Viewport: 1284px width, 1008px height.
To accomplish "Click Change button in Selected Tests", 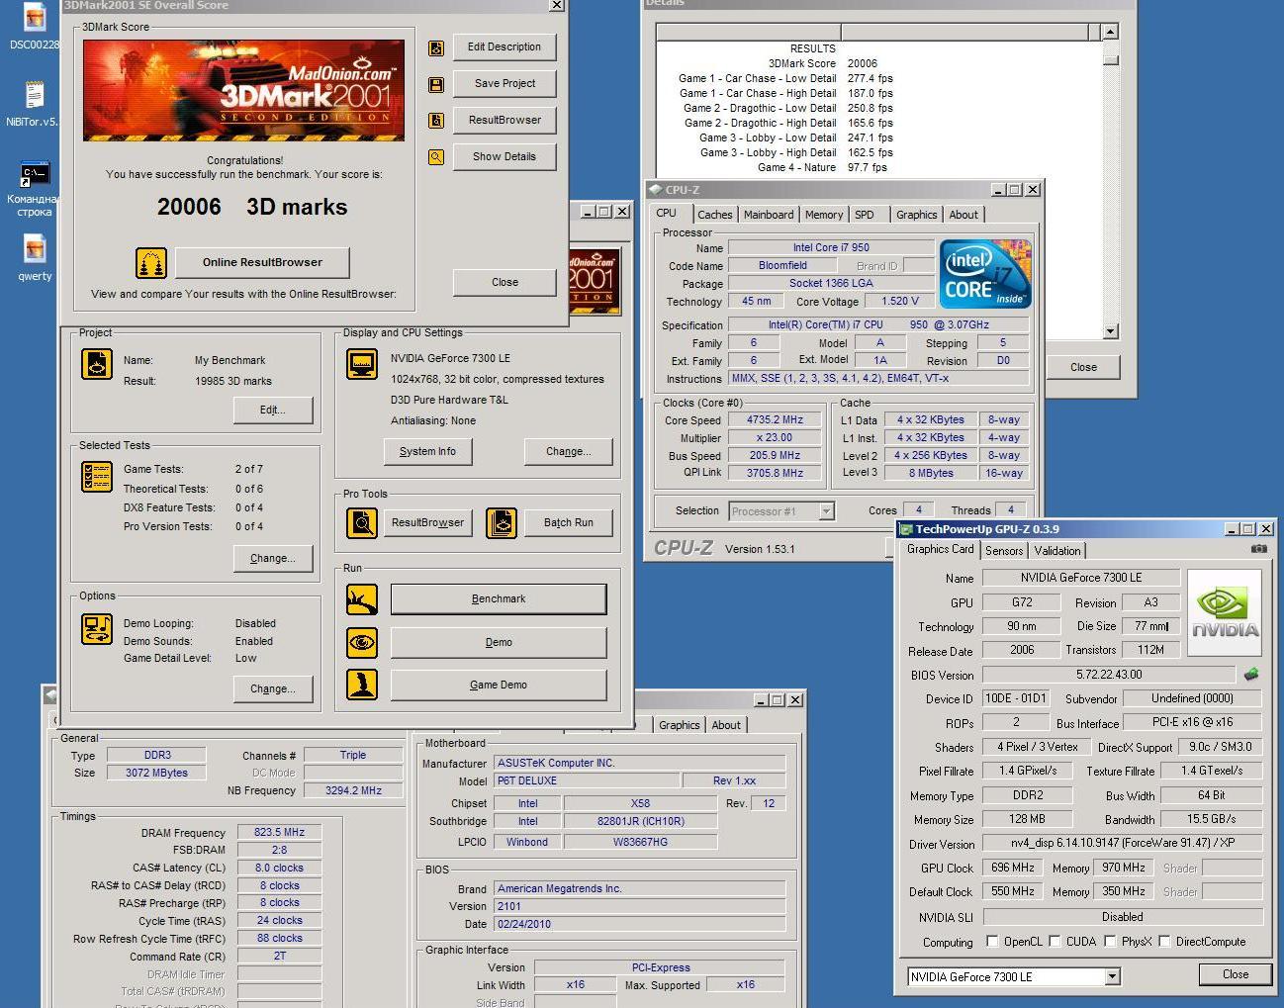I will pos(273,559).
